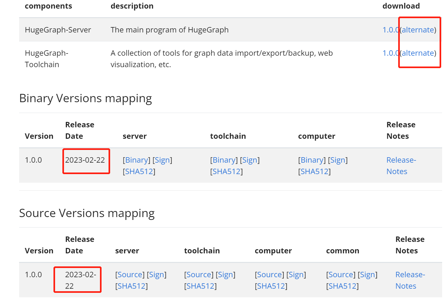
Task: Open common Sign link in Source Versions
Action: coord(368,274)
